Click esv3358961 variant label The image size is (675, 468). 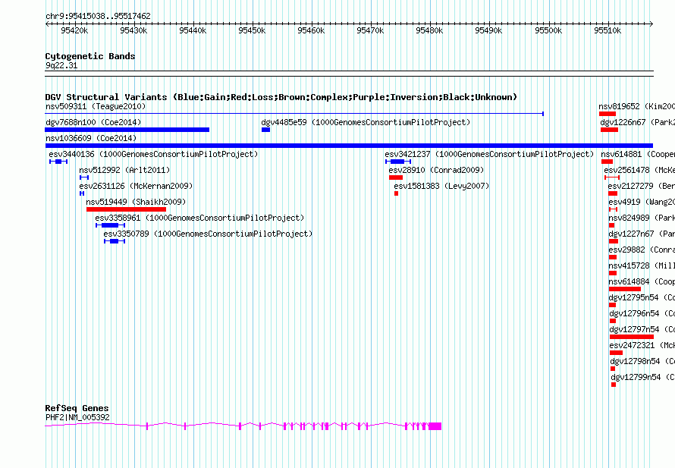(x=199, y=218)
